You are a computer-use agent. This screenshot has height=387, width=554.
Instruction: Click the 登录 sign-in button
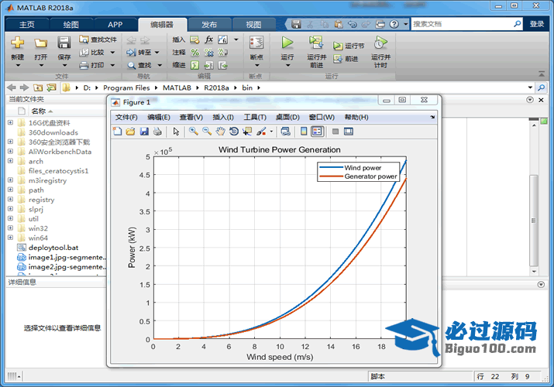tap(537, 24)
